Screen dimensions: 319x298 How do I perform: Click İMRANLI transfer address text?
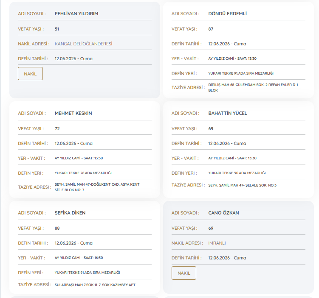point(217,243)
